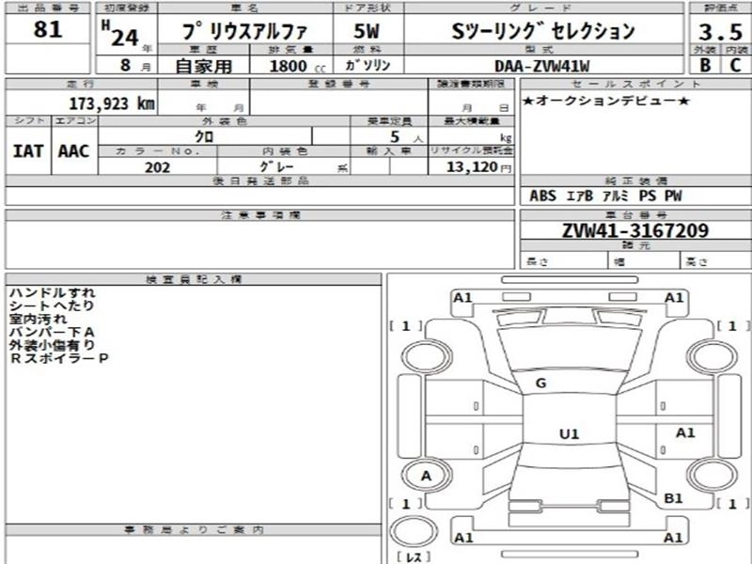
Task: Click the "U1" mark on the roof diagram
Action: coord(570,434)
